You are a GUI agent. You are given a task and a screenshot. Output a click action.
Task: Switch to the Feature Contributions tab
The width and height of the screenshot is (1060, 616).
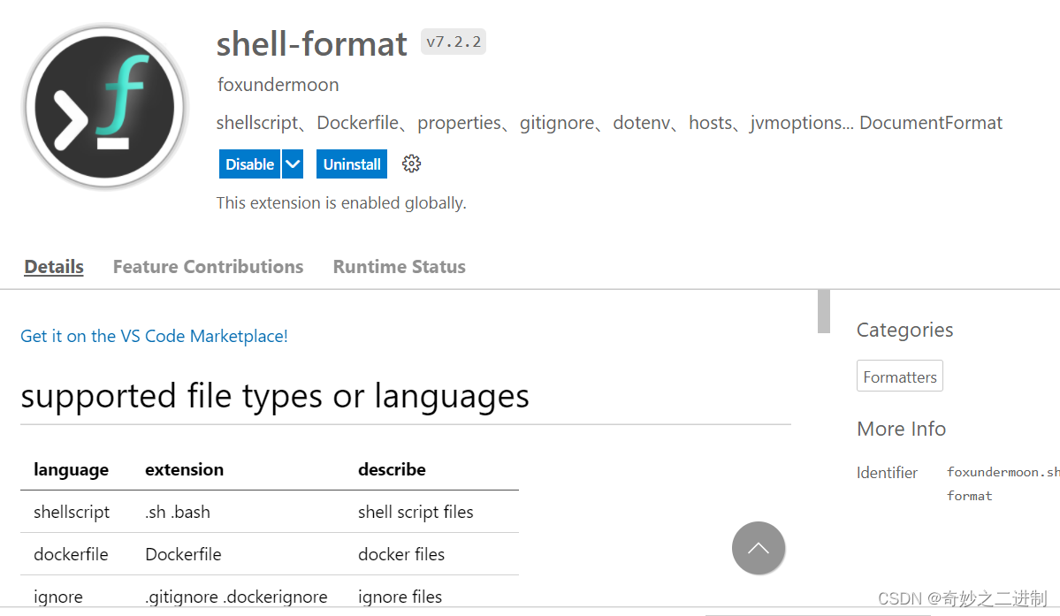[208, 266]
